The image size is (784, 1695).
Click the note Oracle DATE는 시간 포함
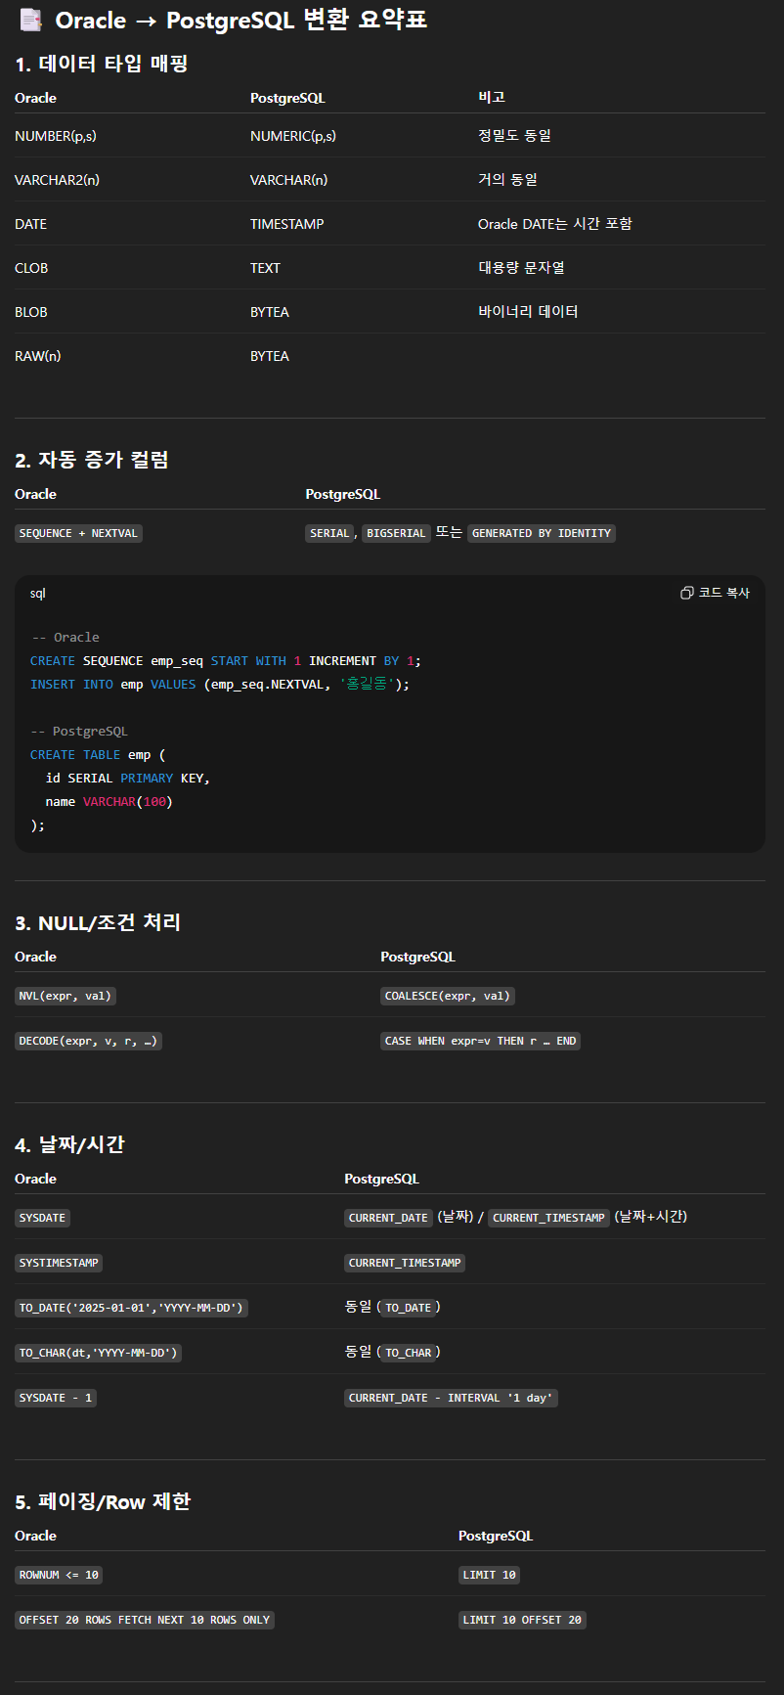pos(555,223)
